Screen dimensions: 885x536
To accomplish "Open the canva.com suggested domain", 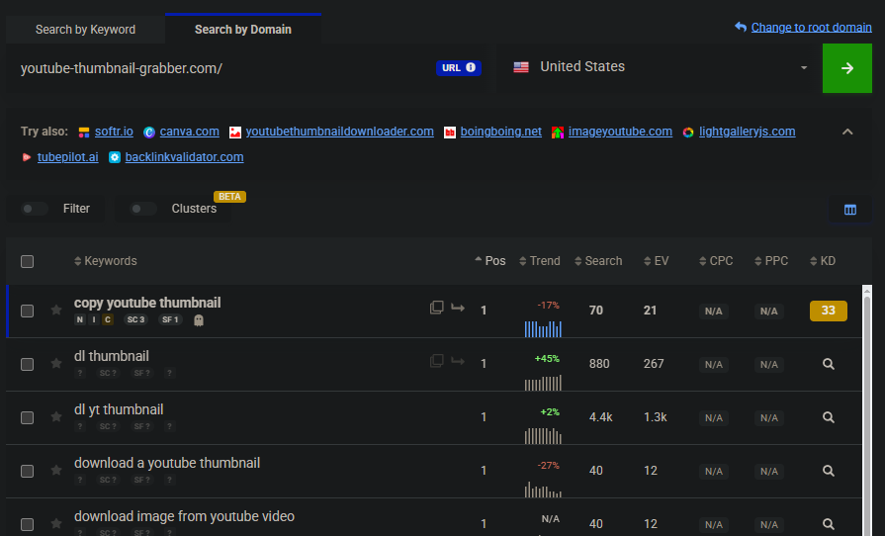I will click(x=189, y=132).
